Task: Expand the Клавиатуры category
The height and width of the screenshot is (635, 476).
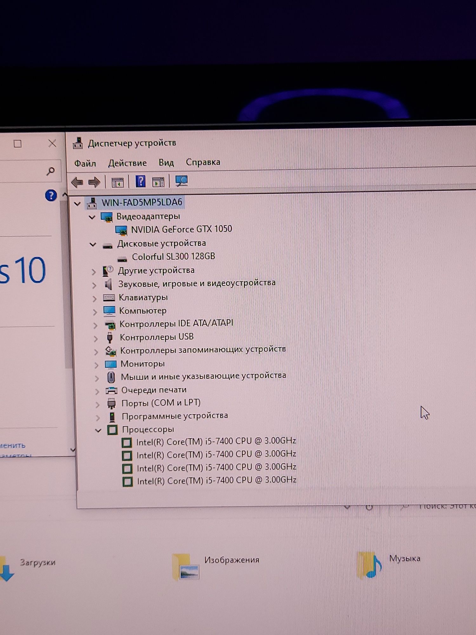Action: click(x=95, y=299)
